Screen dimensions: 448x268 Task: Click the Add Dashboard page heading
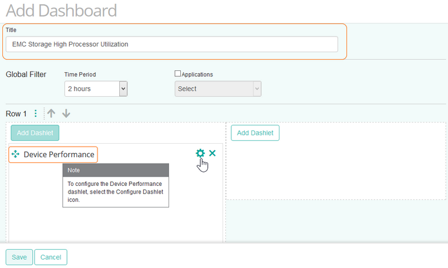tap(61, 10)
